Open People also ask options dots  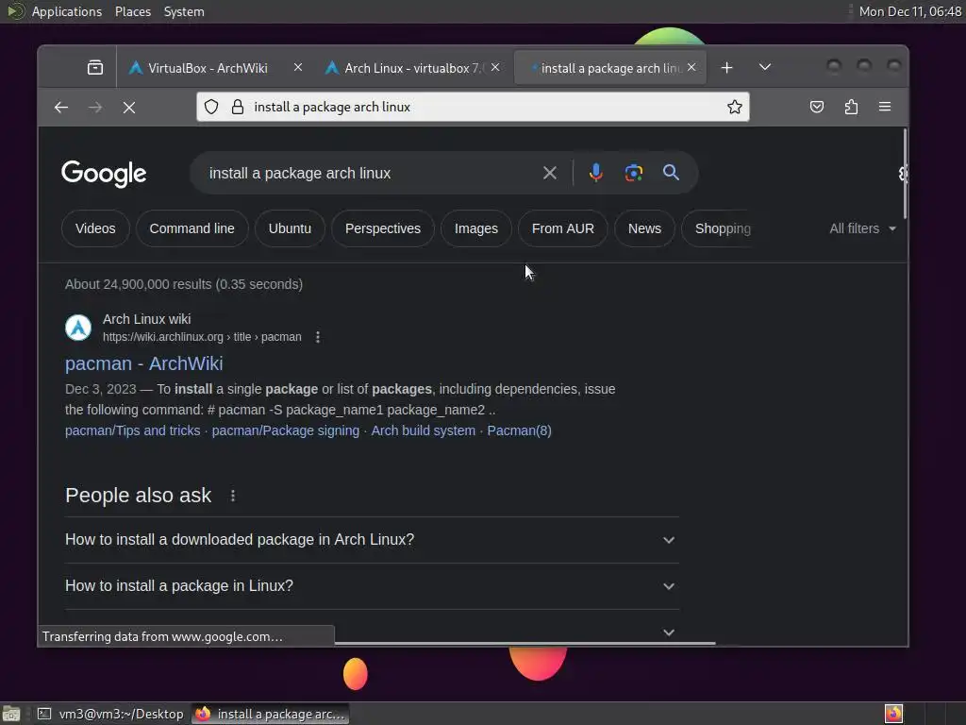click(233, 496)
